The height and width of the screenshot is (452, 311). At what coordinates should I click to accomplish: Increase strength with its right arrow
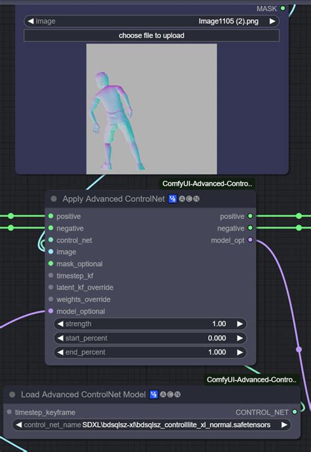point(240,324)
